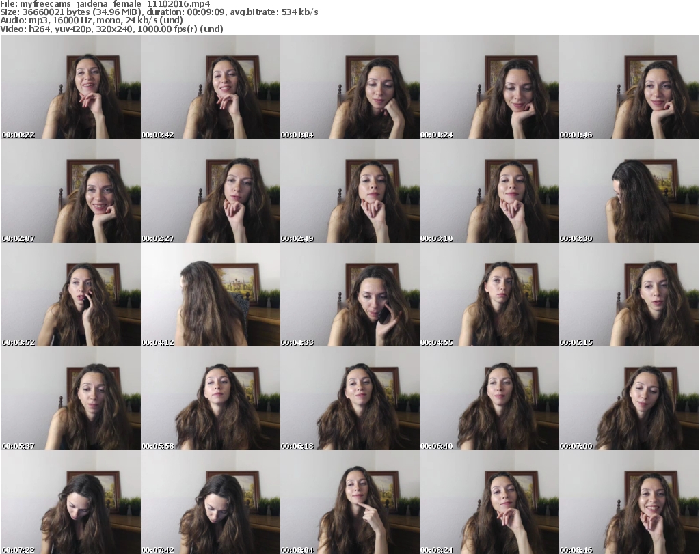The width and height of the screenshot is (700, 554).
Task: Select the thumbnail stamped 00:01:04
Action: [350, 87]
